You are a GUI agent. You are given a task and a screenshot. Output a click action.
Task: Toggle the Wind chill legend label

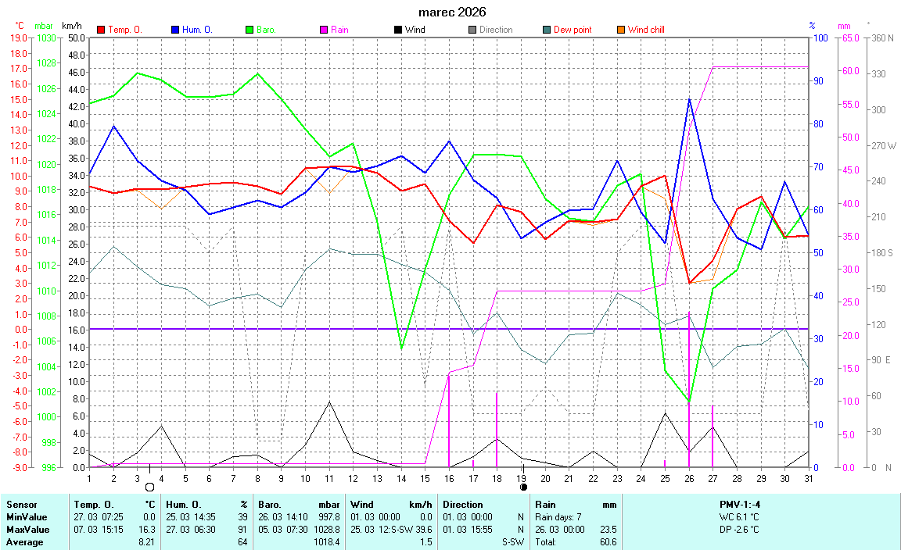[646, 30]
